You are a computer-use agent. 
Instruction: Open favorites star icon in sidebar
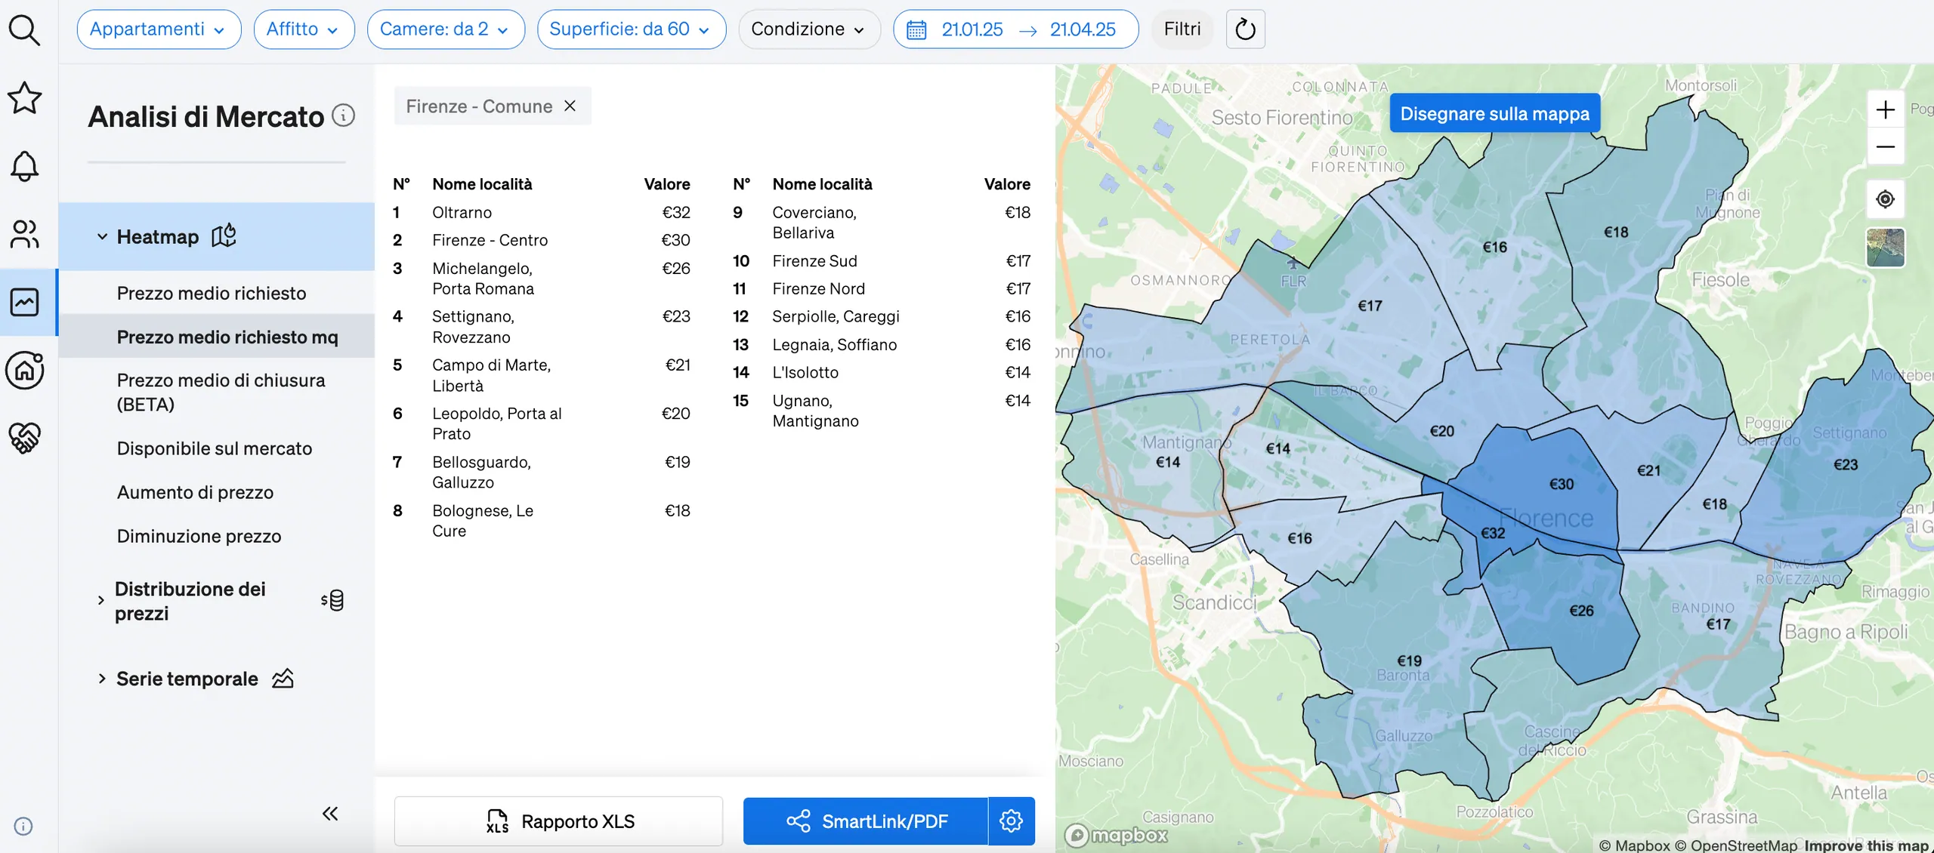(x=24, y=97)
